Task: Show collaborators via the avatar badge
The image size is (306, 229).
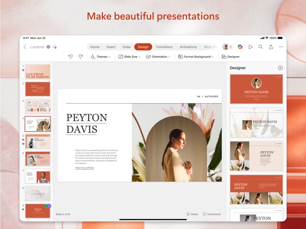Action: click(228, 47)
